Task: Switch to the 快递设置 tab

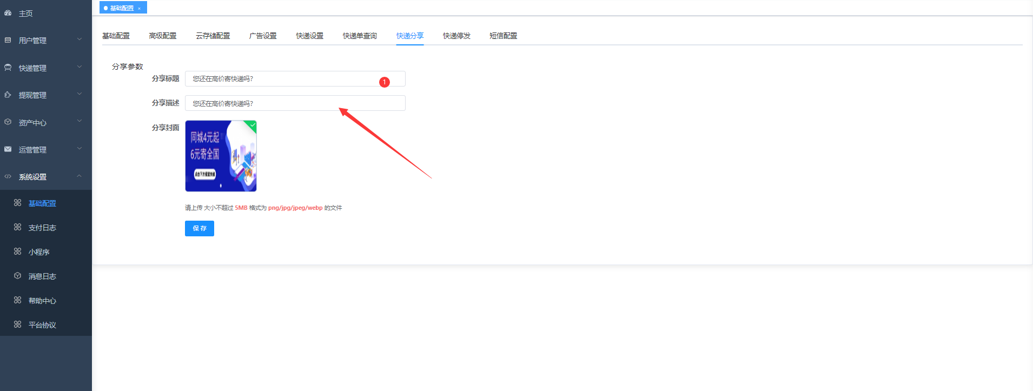Action: coord(309,36)
